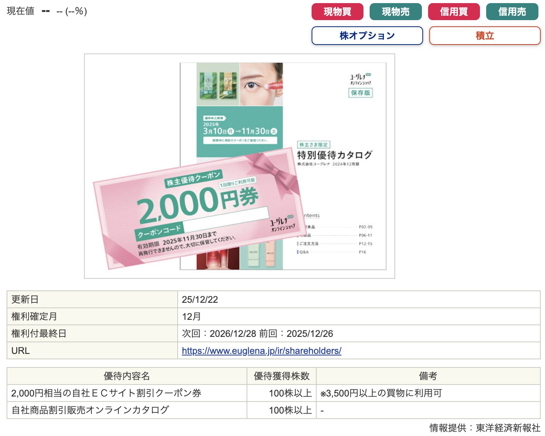Screen dimensions: 545x436
Task: Click the 現物買 button
Action: point(337,12)
